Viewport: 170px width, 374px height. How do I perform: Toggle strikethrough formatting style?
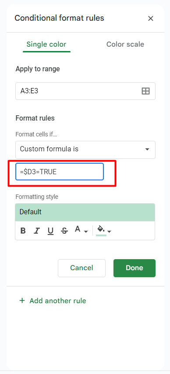[x=64, y=231]
